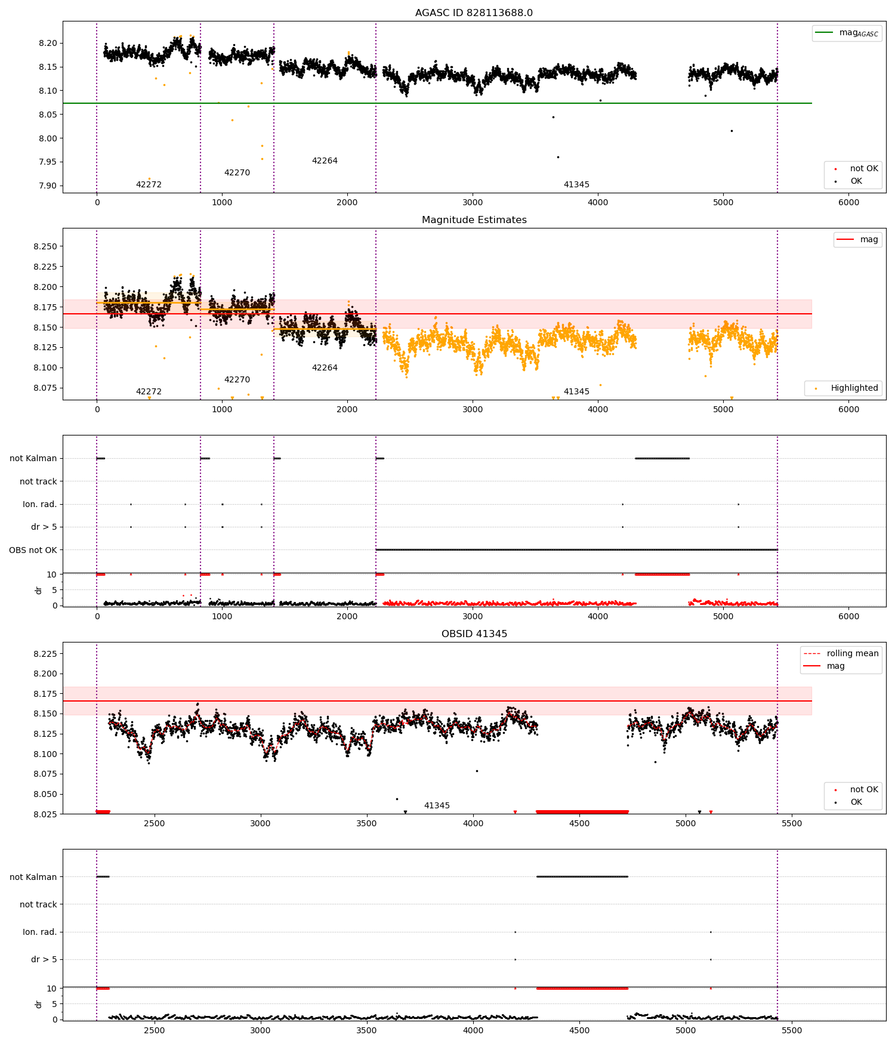Image resolution: width=895 pixels, height=1044 pixels.
Task: Click the orange 'Highlighted' legend marker
Action: pyautogui.click(x=816, y=388)
